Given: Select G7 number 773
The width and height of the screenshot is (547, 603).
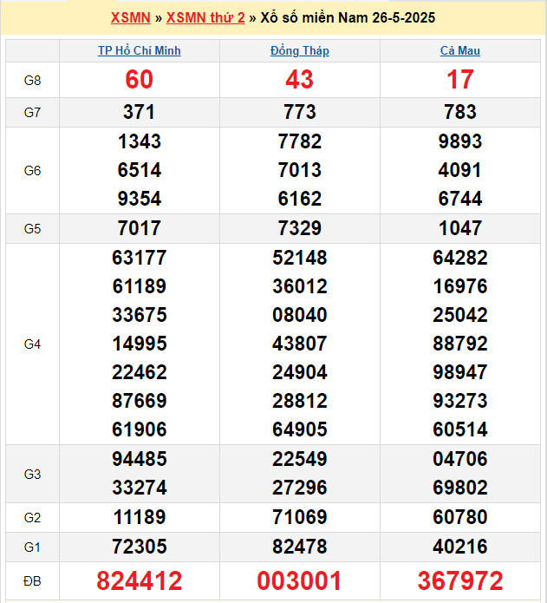Looking at the screenshot, I should click(300, 112).
